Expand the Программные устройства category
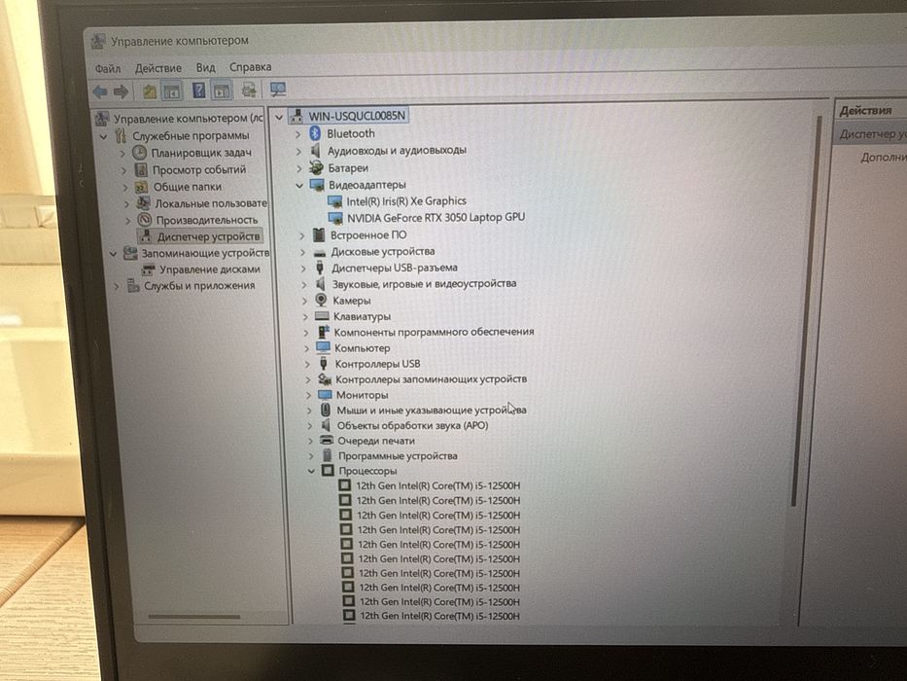907x681 pixels. coord(311,456)
